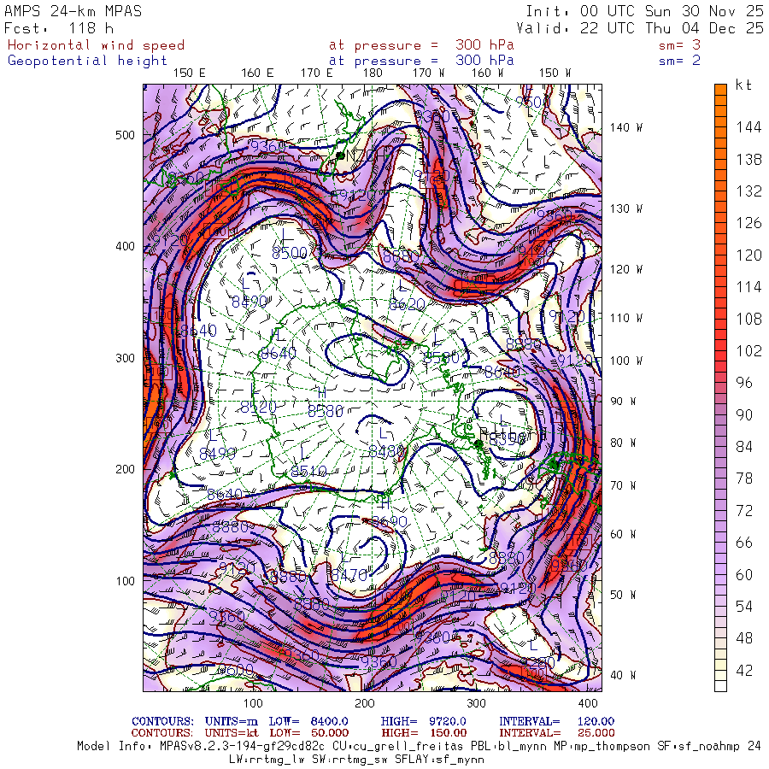The image size is (769, 769).
Task: Click the '40 W' longitude label
Action: [623, 675]
